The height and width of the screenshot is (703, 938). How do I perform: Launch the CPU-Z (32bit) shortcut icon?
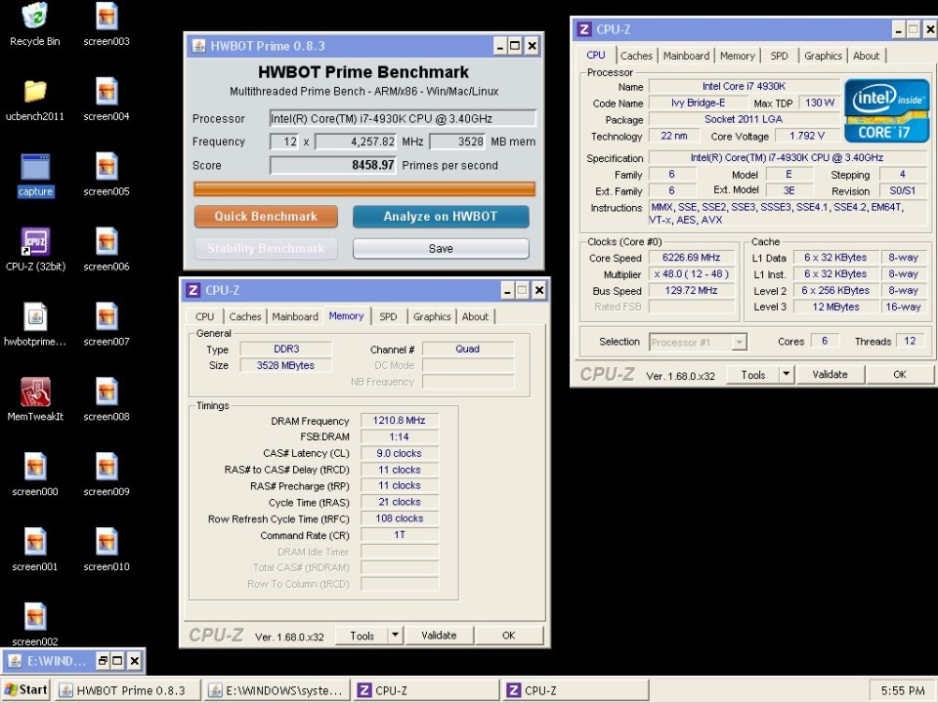[x=35, y=241]
